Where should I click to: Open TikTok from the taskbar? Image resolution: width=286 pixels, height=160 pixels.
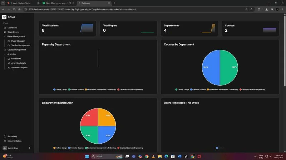point(186,156)
